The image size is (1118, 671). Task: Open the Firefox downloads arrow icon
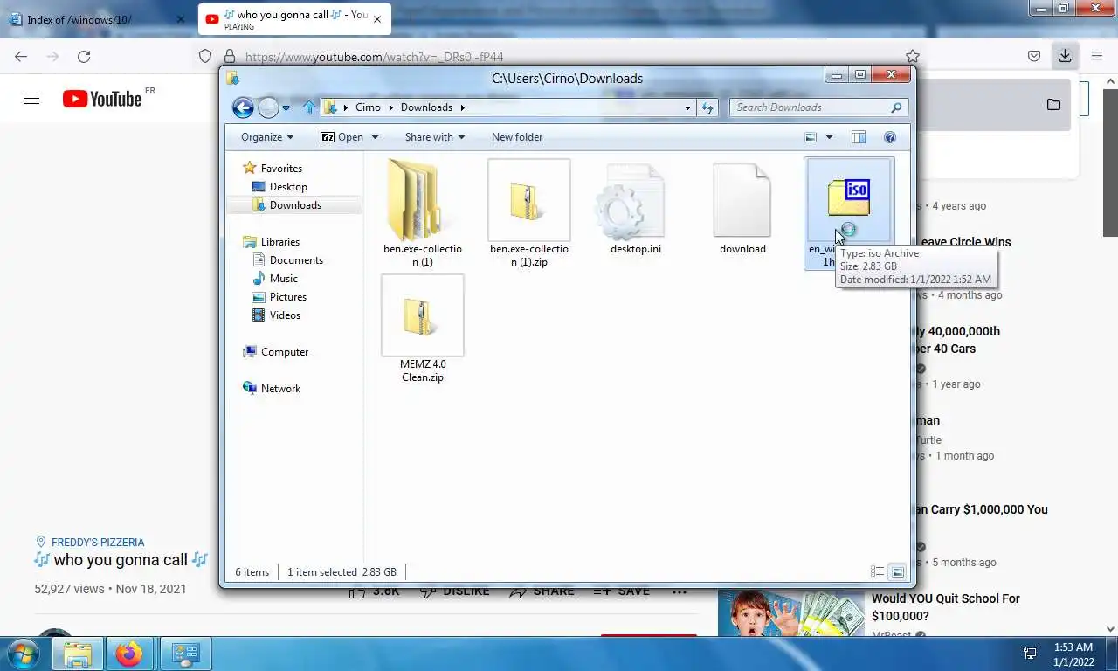pos(1065,56)
